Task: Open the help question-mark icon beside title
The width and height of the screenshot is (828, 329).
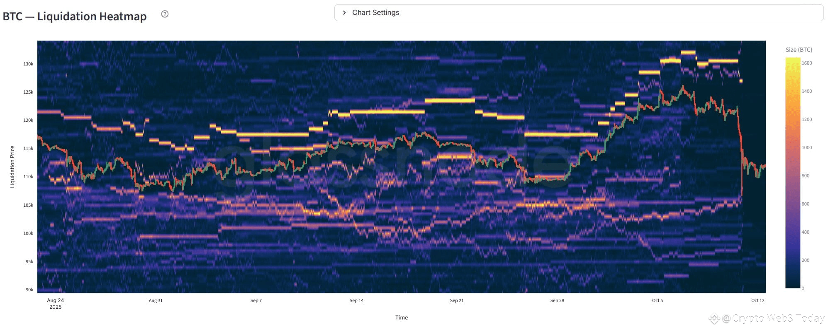Action: click(165, 14)
